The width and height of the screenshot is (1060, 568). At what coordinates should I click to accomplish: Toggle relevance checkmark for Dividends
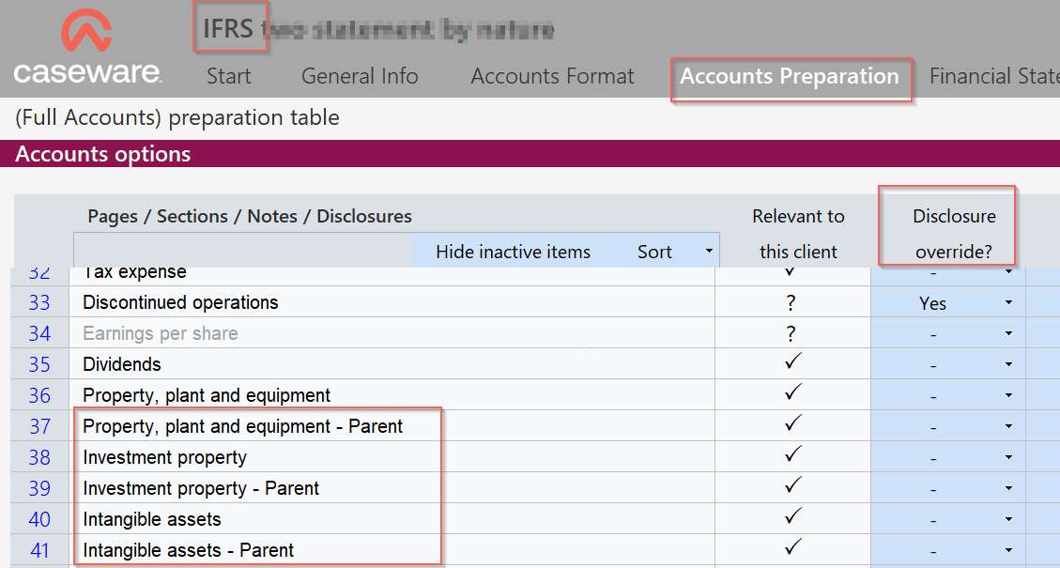(x=793, y=362)
